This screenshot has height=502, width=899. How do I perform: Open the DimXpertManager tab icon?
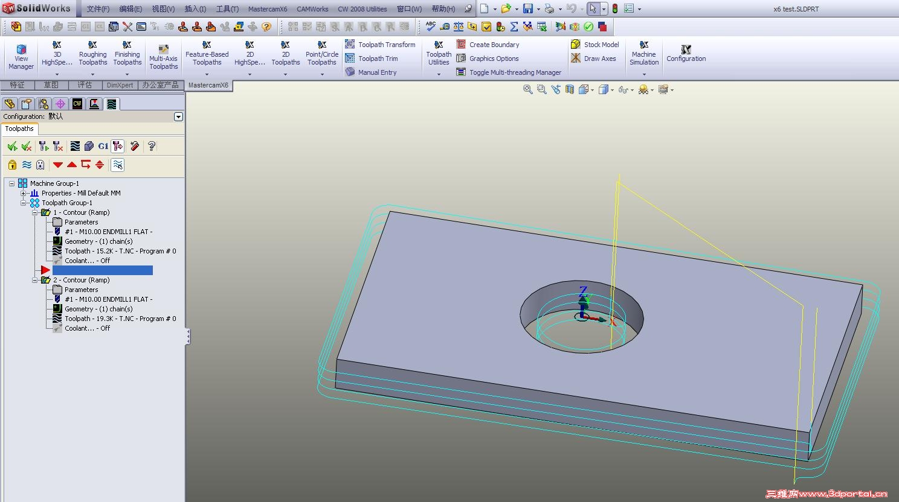[x=60, y=104]
